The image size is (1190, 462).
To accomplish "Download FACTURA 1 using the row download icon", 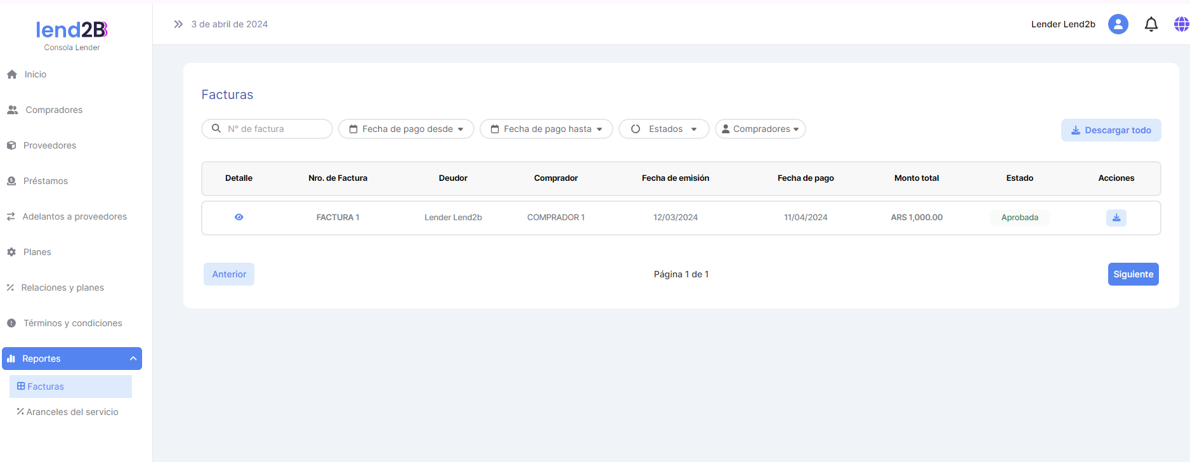I will tap(1116, 218).
